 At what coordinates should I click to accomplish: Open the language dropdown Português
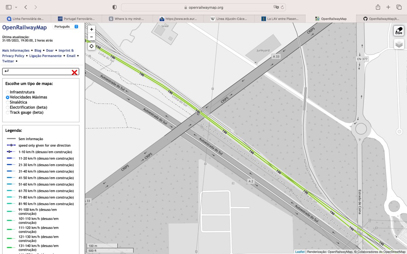tap(66, 26)
